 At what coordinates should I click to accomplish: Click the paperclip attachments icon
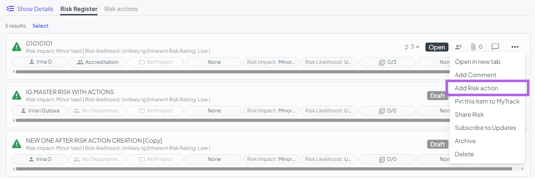pos(473,47)
